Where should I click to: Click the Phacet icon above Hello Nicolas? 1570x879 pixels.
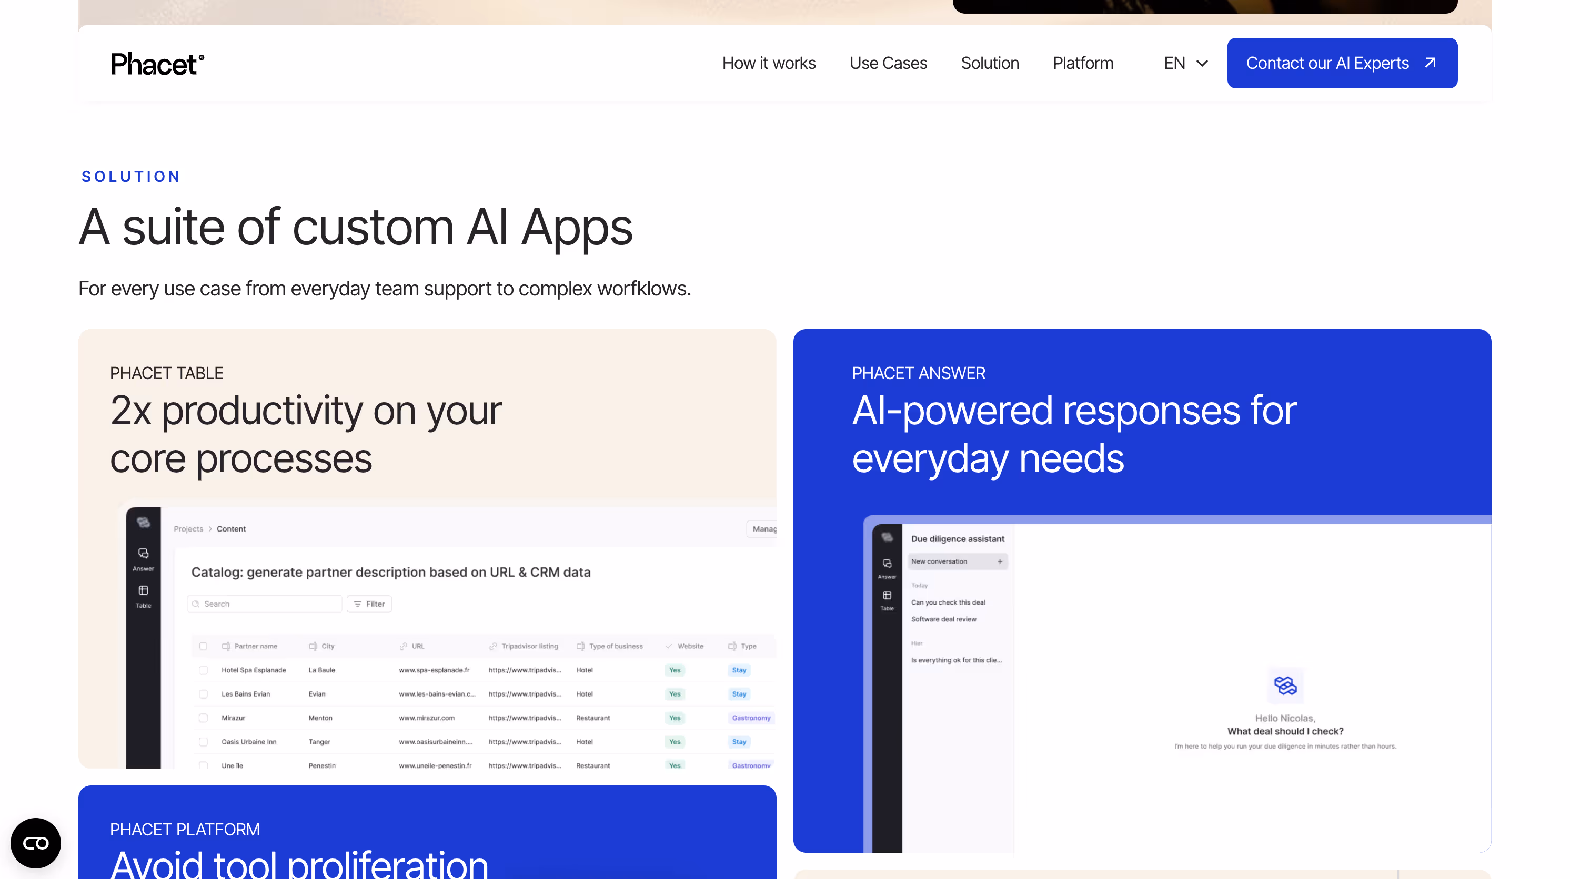[1285, 686]
